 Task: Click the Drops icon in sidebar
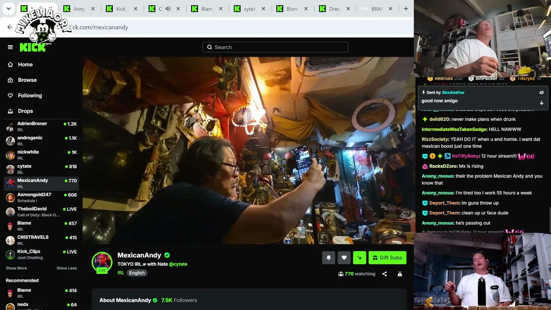10,111
